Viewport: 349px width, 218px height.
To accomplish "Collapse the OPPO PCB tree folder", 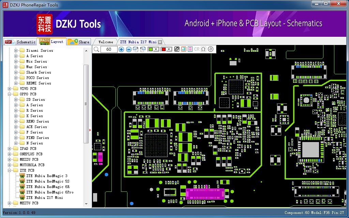I will [9, 94].
